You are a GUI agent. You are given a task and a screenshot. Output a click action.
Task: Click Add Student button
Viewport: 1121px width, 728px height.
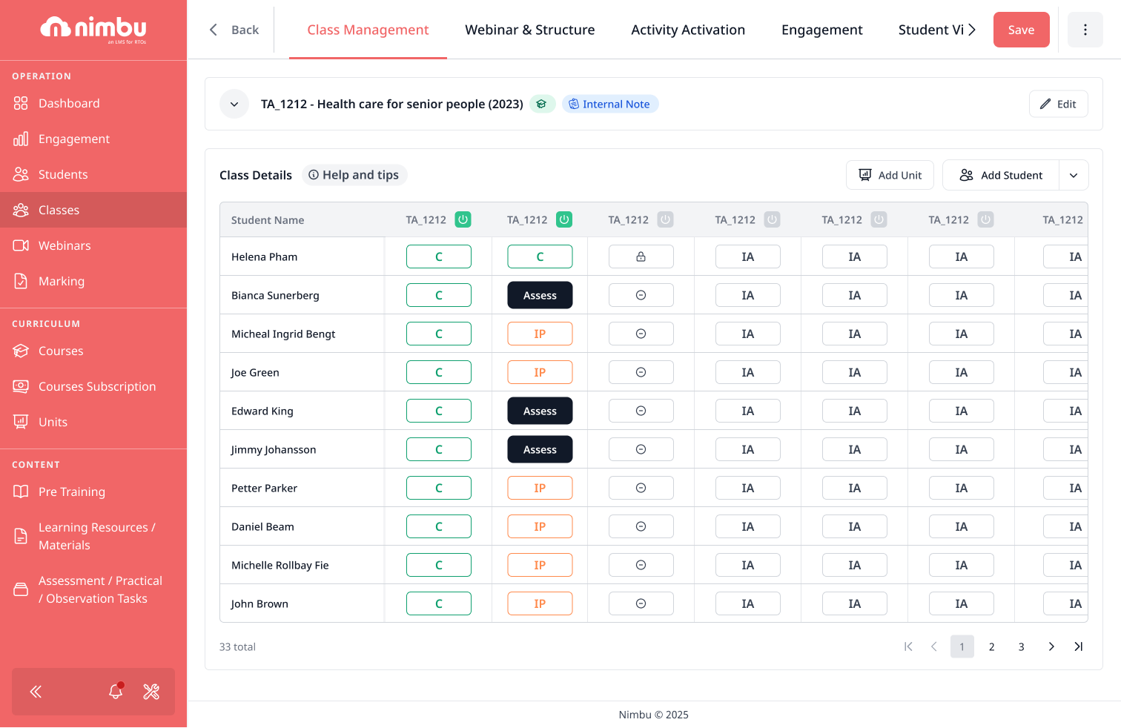[x=1001, y=175]
